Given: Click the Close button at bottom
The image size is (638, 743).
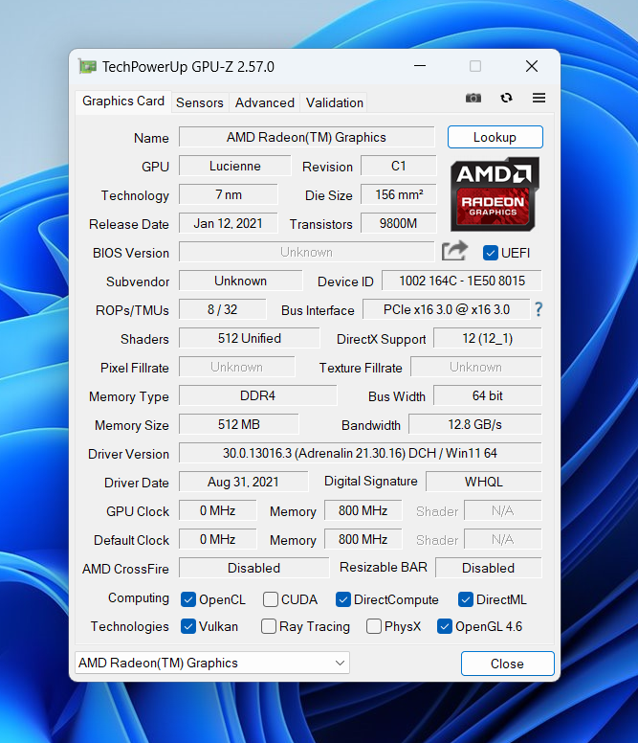Looking at the screenshot, I should pyautogui.click(x=507, y=664).
